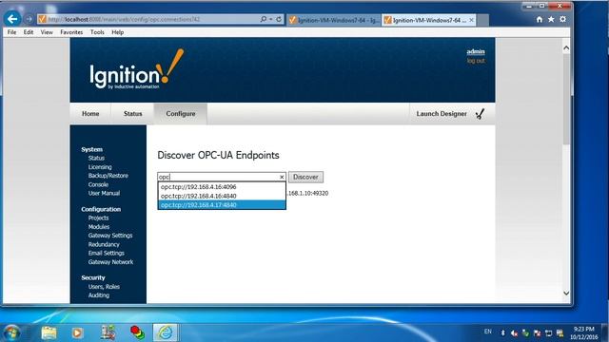Open Email Settings in sidebar
Image resolution: width=609 pixels, height=342 pixels.
106,254
